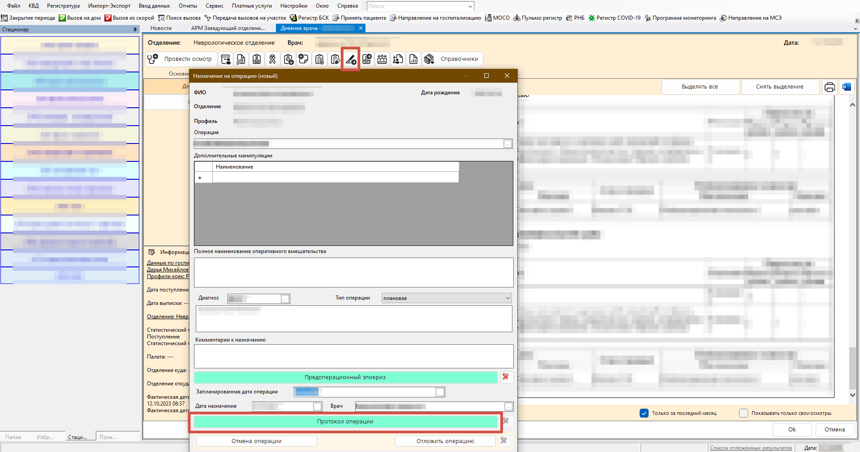Click the document transfer arrow icon
This screenshot has height=452, width=860.
(x=367, y=59)
